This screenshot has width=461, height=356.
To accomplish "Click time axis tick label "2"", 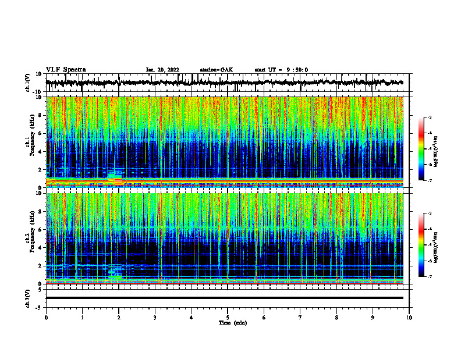I will pos(119,318).
